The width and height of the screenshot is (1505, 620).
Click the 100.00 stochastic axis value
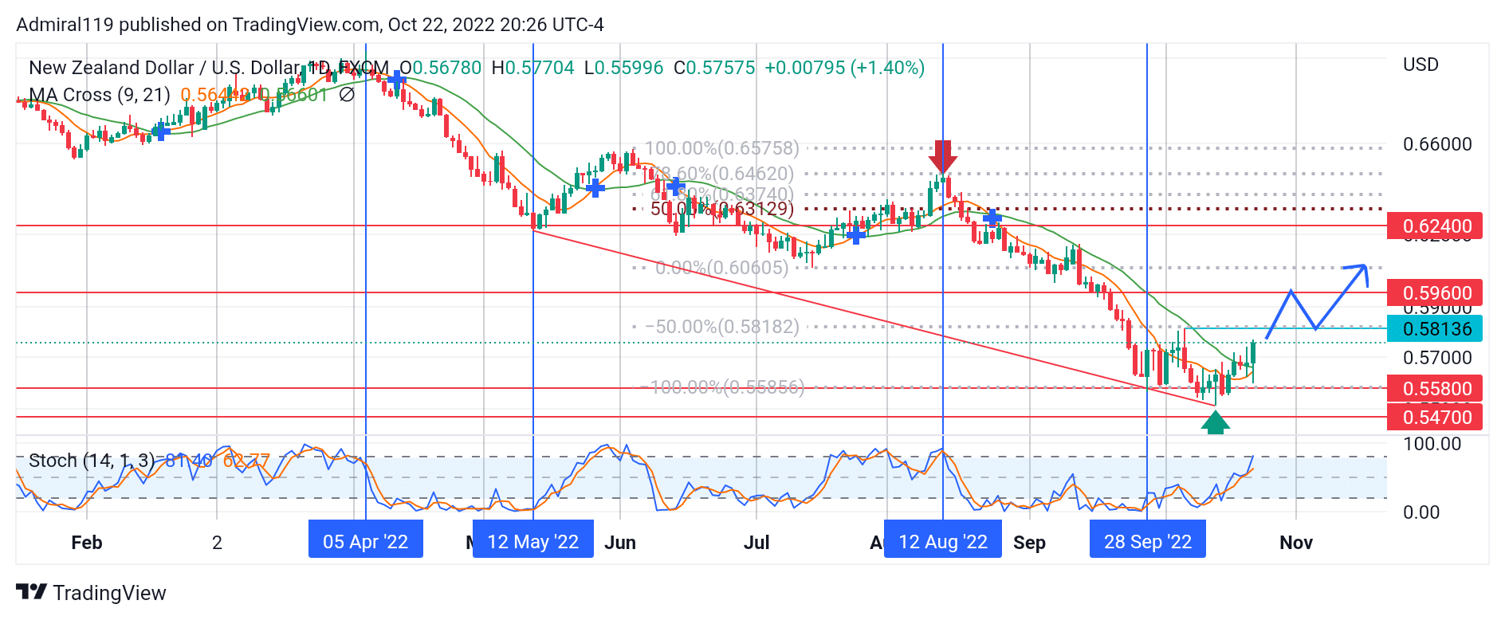[x=1432, y=444]
